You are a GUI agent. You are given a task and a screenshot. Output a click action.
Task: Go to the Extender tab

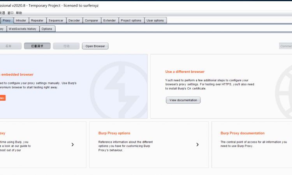[110, 21]
